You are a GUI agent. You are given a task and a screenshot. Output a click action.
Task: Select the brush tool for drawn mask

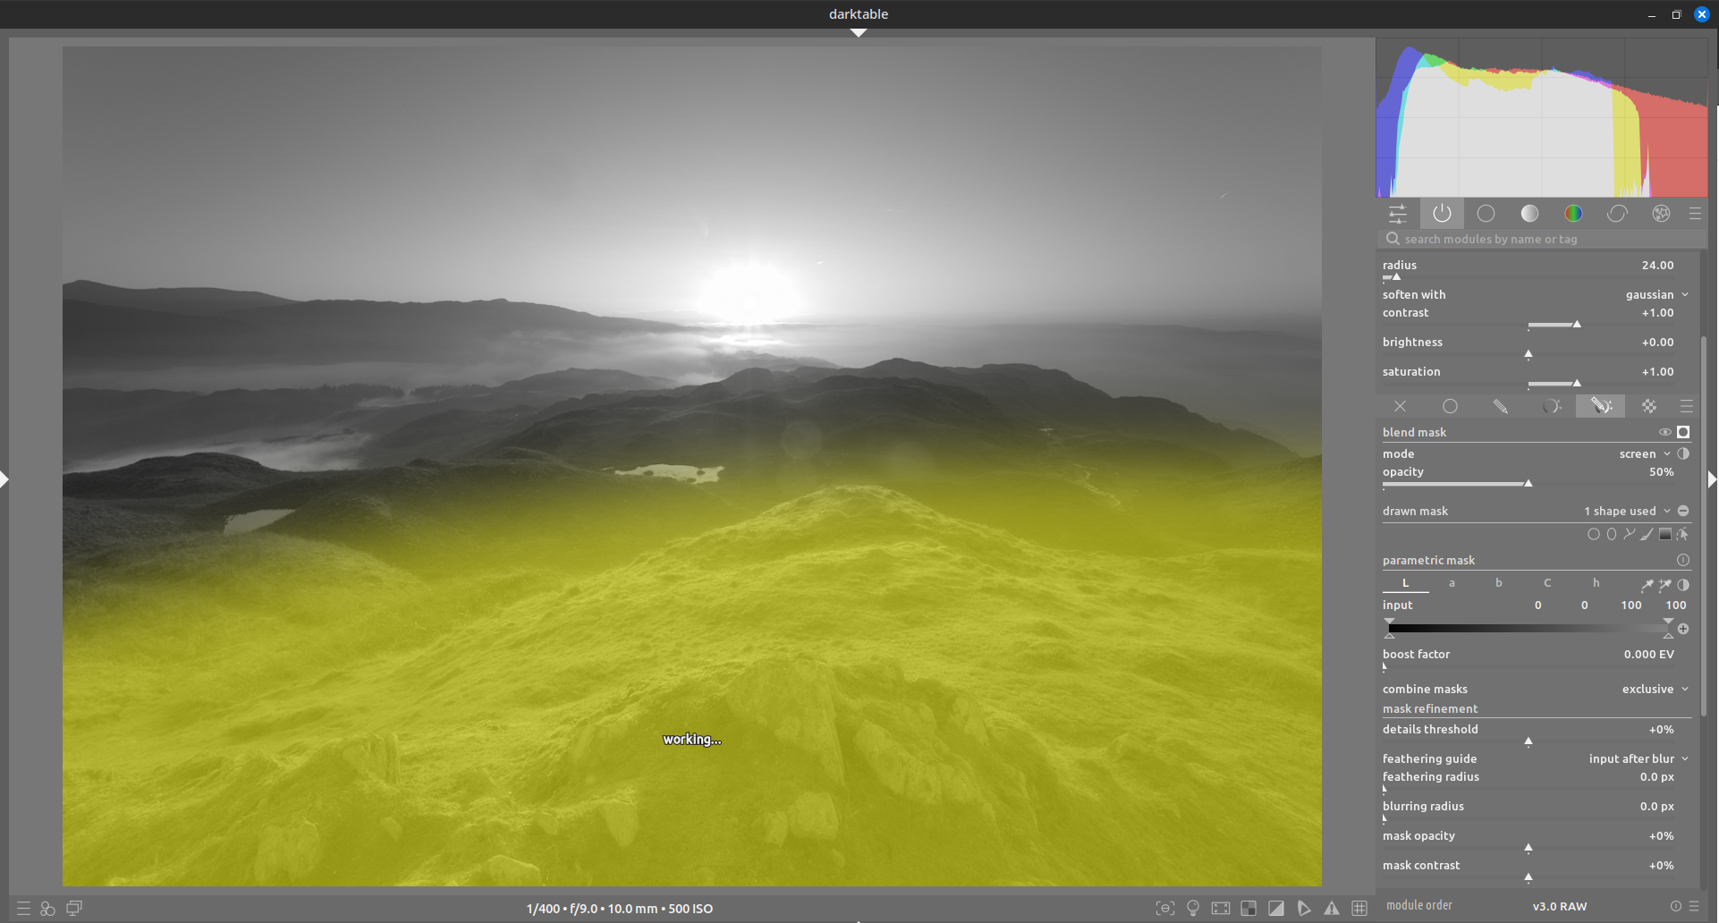click(1647, 534)
